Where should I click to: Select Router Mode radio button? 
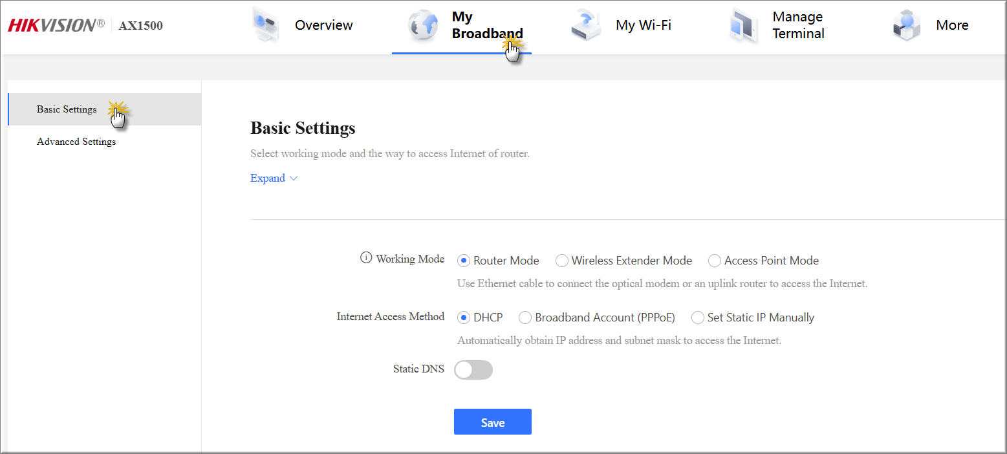463,261
